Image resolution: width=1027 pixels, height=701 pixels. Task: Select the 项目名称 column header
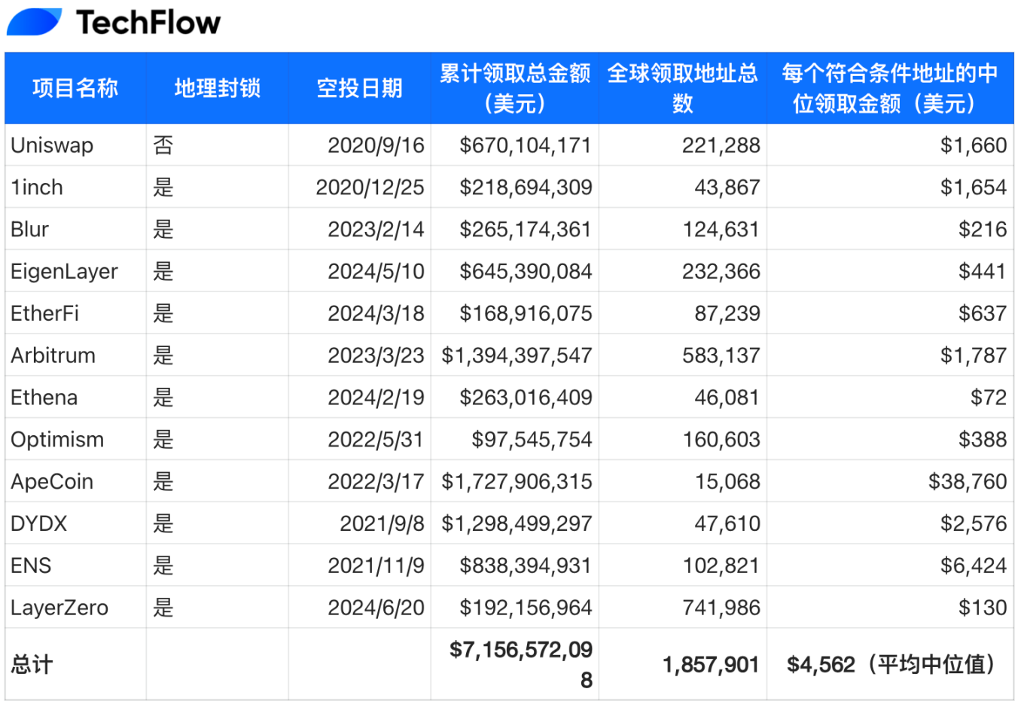(x=75, y=88)
